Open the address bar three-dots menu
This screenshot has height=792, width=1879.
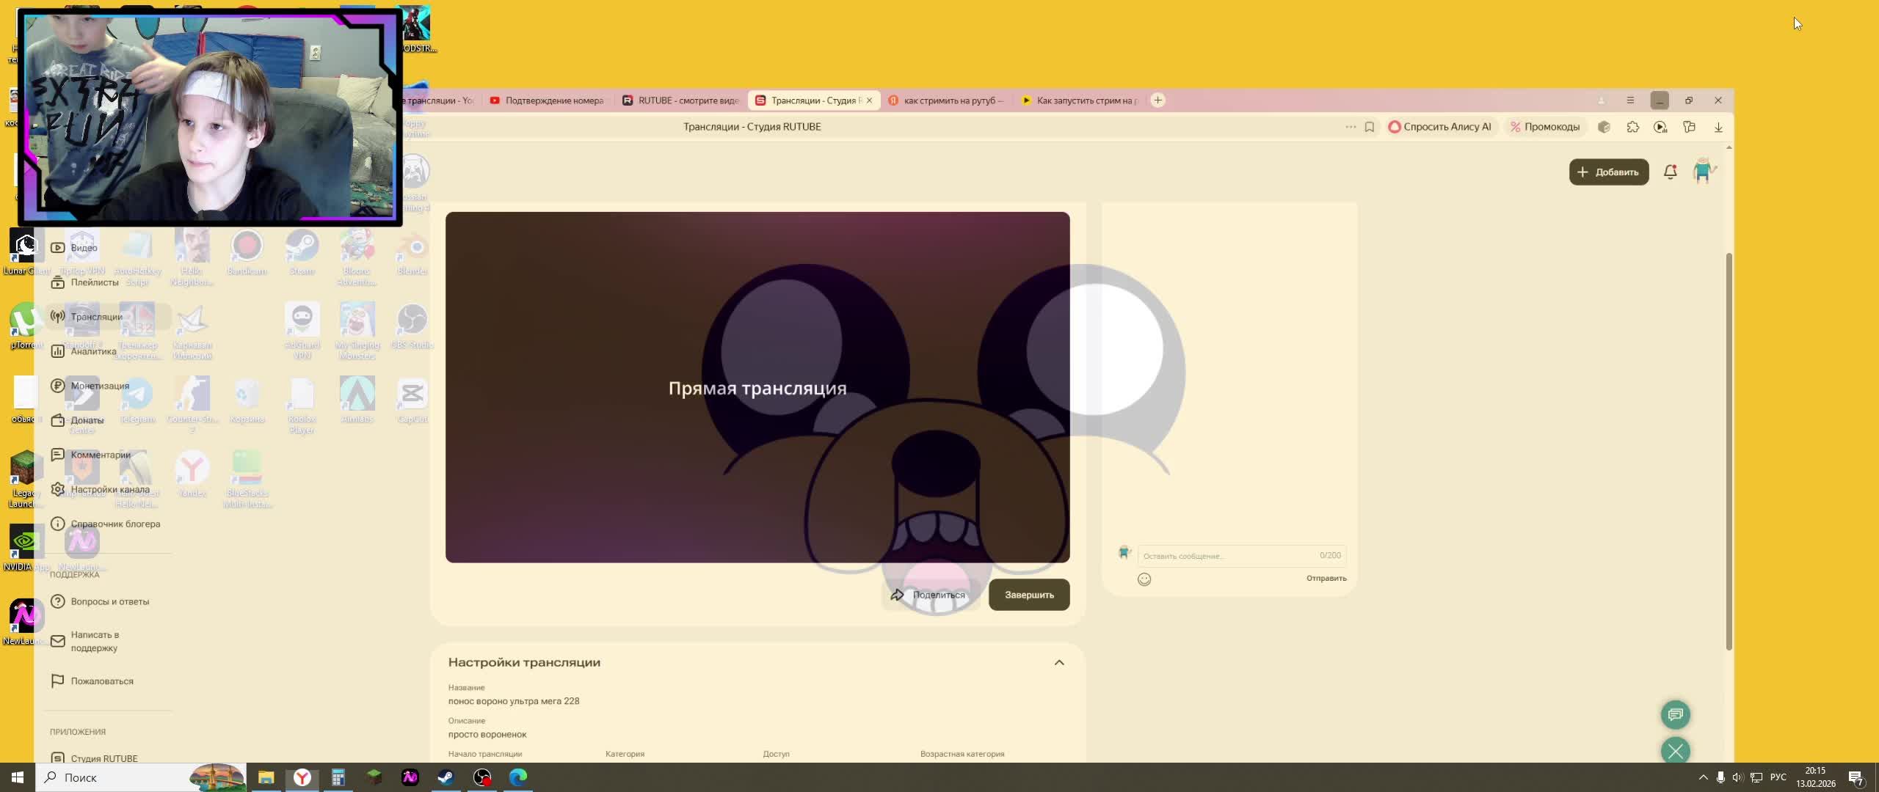tap(1350, 127)
